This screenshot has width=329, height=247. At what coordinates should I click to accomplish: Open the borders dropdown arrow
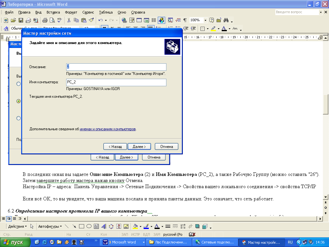tap(208, 29)
